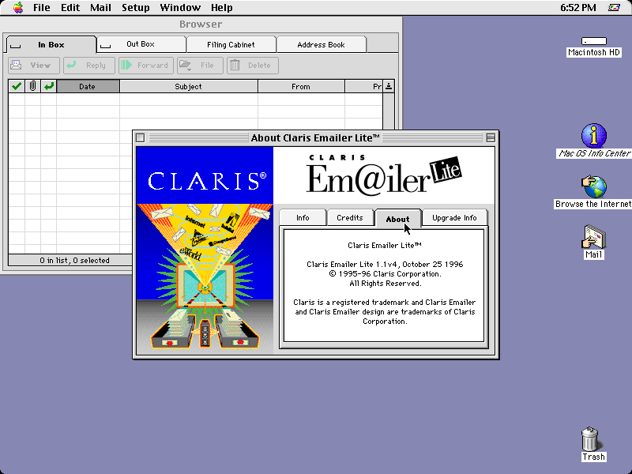This screenshot has height=474, width=632.
Task: Switch to the Out Box tab
Action: point(141,44)
